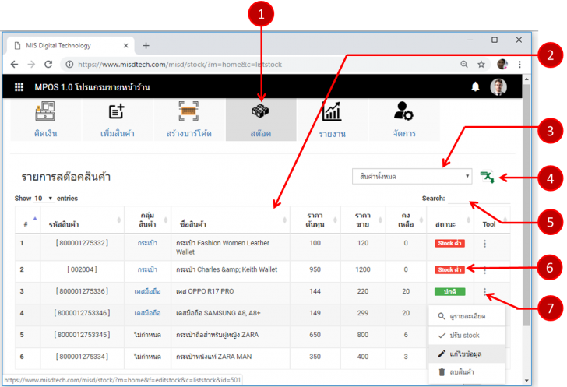Sort table by รหัสสินค้า column
Screen dimensions: 567x387
tap(83, 220)
